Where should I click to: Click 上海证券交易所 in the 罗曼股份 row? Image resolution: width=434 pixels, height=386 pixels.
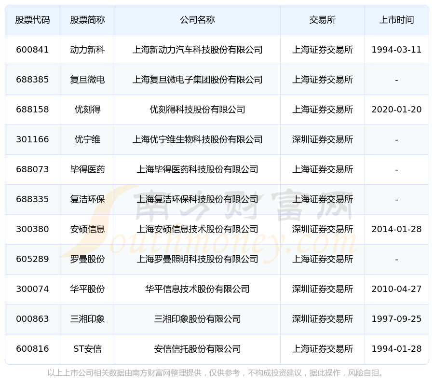click(323, 259)
